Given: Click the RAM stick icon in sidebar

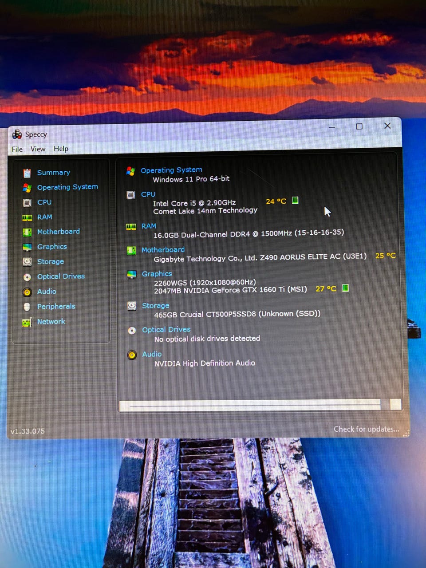Looking at the screenshot, I should 27,217.
